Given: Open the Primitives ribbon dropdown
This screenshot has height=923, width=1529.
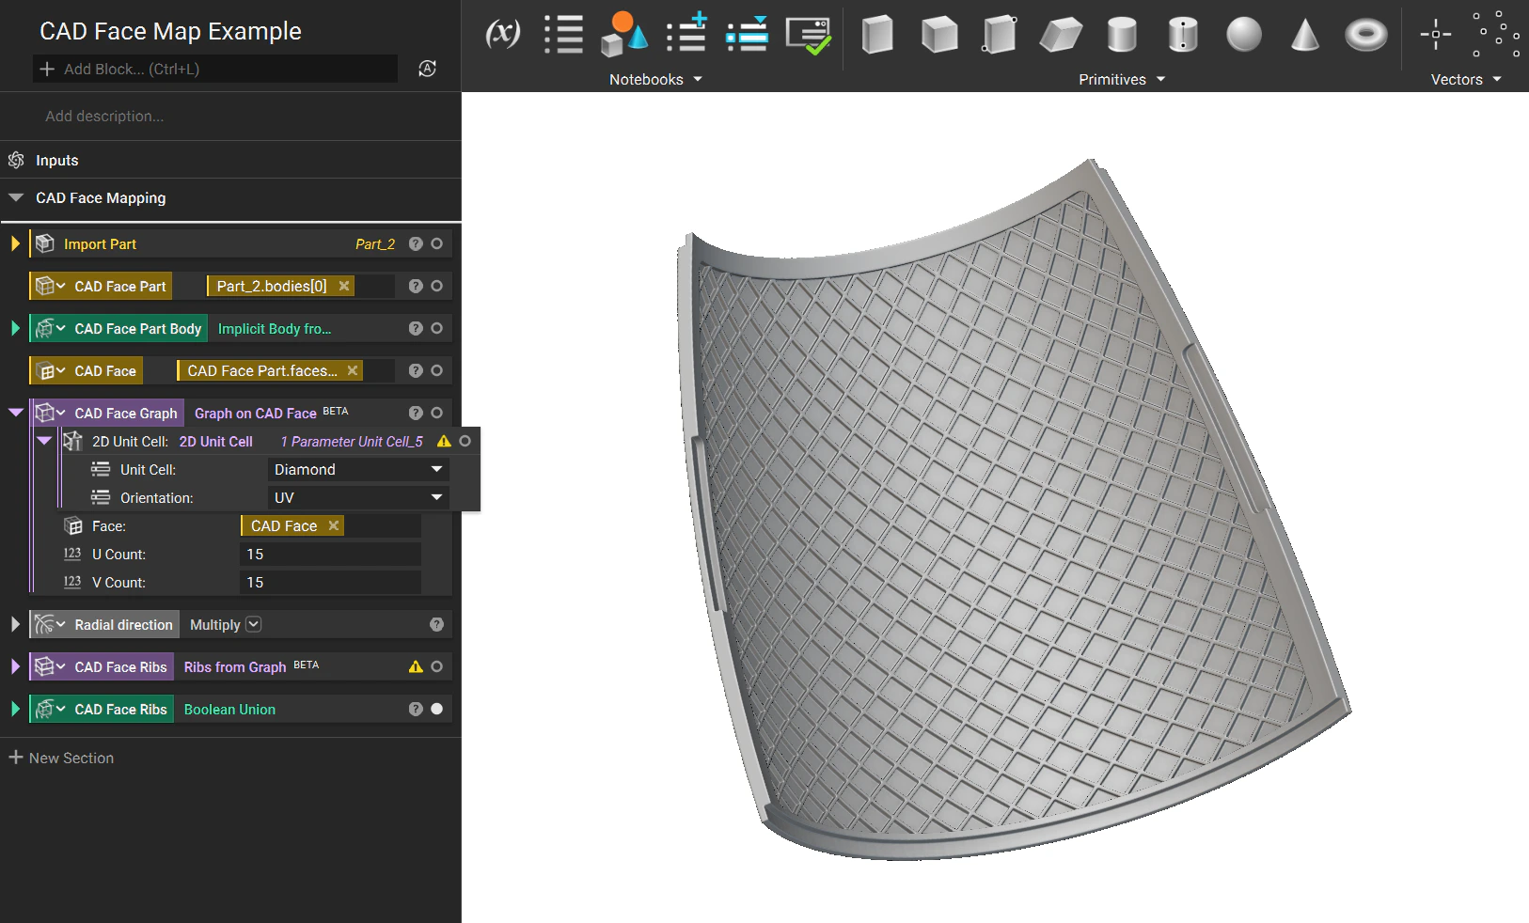Looking at the screenshot, I should tap(1122, 79).
